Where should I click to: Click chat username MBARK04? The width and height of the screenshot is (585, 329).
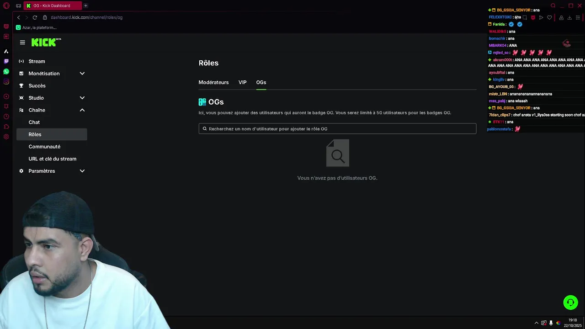tap(498, 46)
